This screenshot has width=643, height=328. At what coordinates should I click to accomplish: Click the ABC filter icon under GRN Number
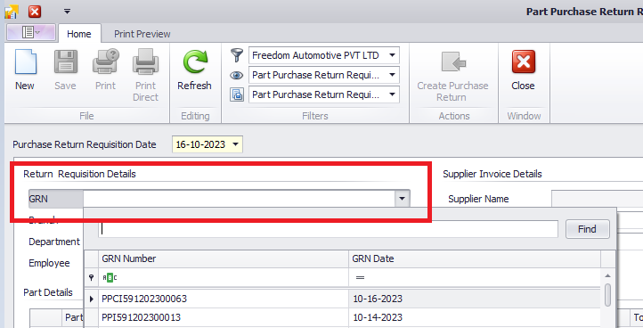pyautogui.click(x=110, y=278)
